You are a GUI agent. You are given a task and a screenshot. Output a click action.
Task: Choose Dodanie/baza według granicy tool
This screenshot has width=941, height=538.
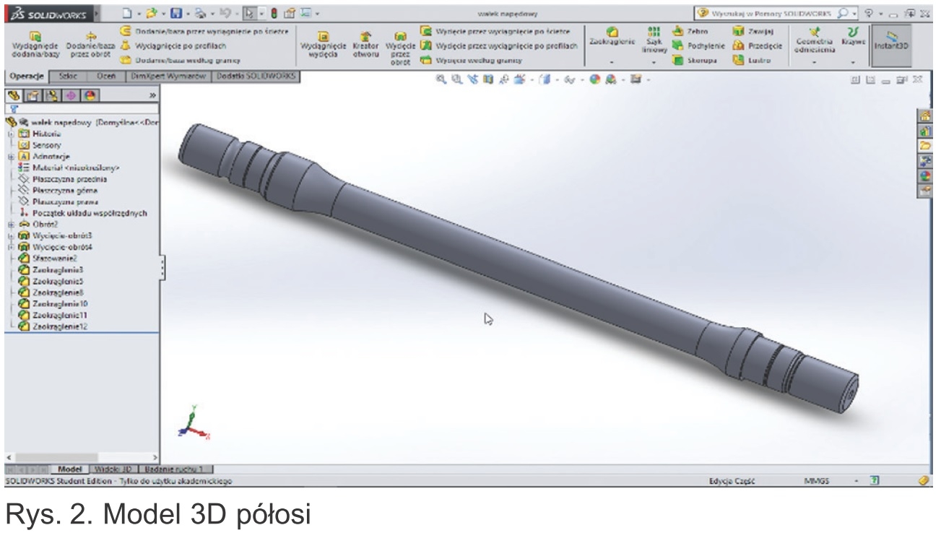click(x=180, y=60)
